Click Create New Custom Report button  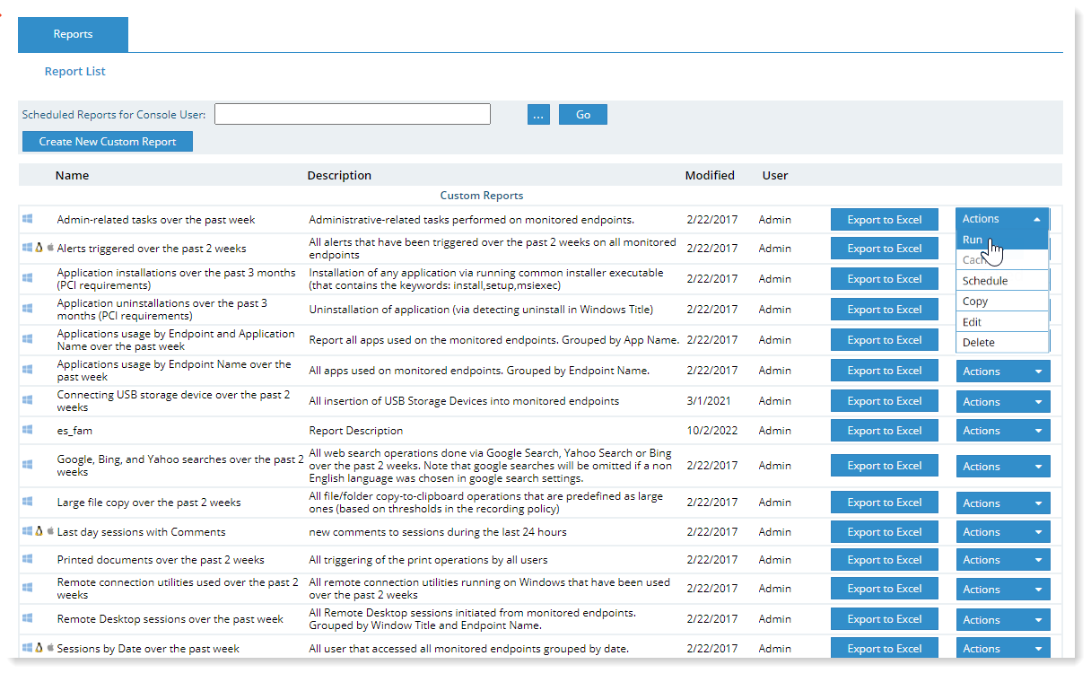coord(108,142)
